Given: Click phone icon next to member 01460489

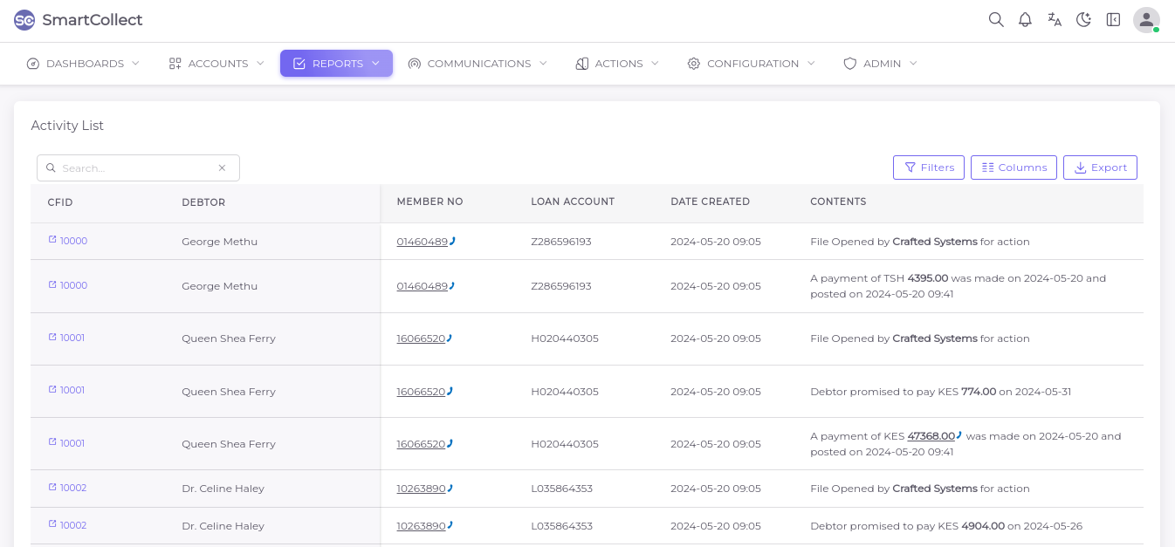Looking at the screenshot, I should [452, 242].
